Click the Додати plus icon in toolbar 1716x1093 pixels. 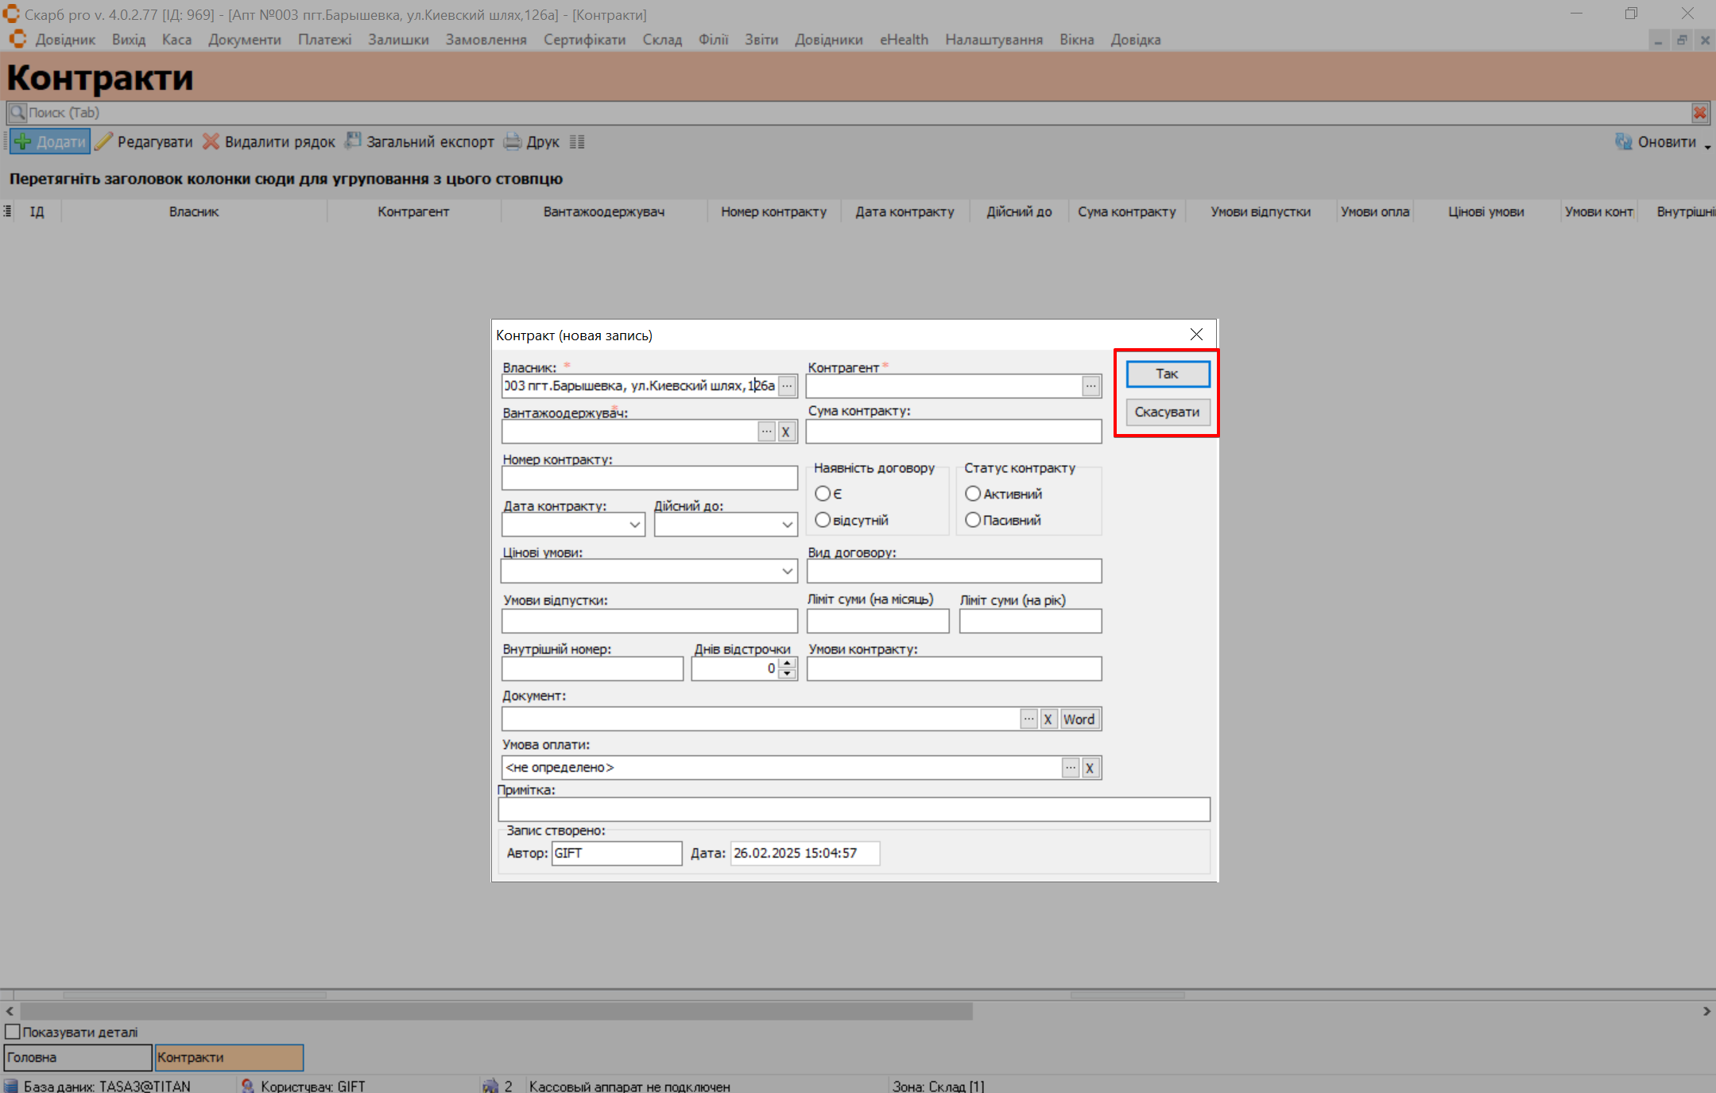click(x=23, y=141)
